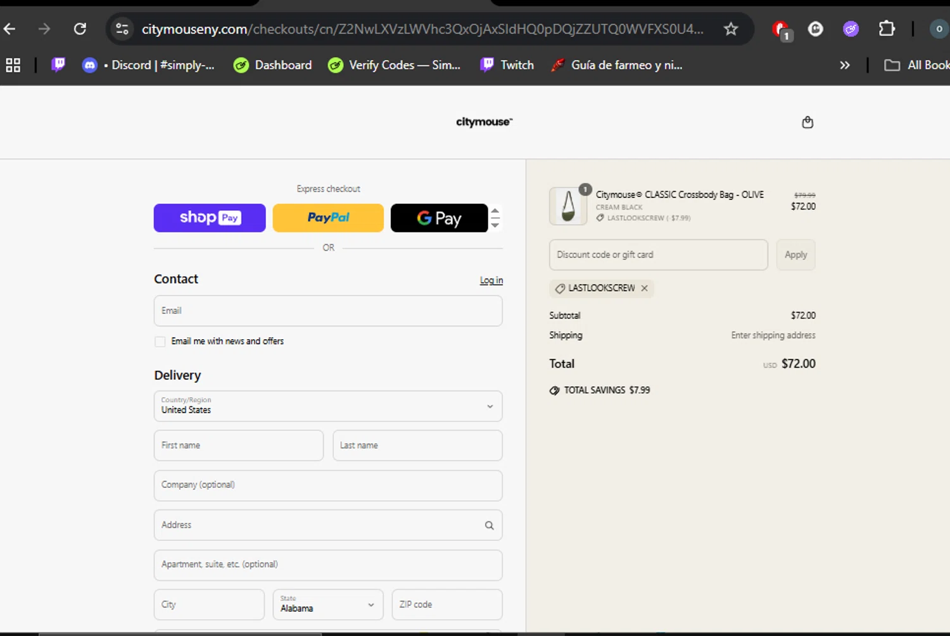The image size is (950, 636).
Task: Open the Guía de farmeo bookmark
Action: 617,65
